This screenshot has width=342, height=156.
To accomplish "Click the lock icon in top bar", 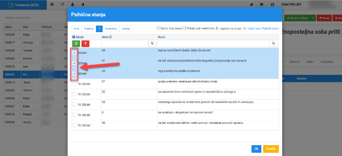I will (x=73, y=4).
